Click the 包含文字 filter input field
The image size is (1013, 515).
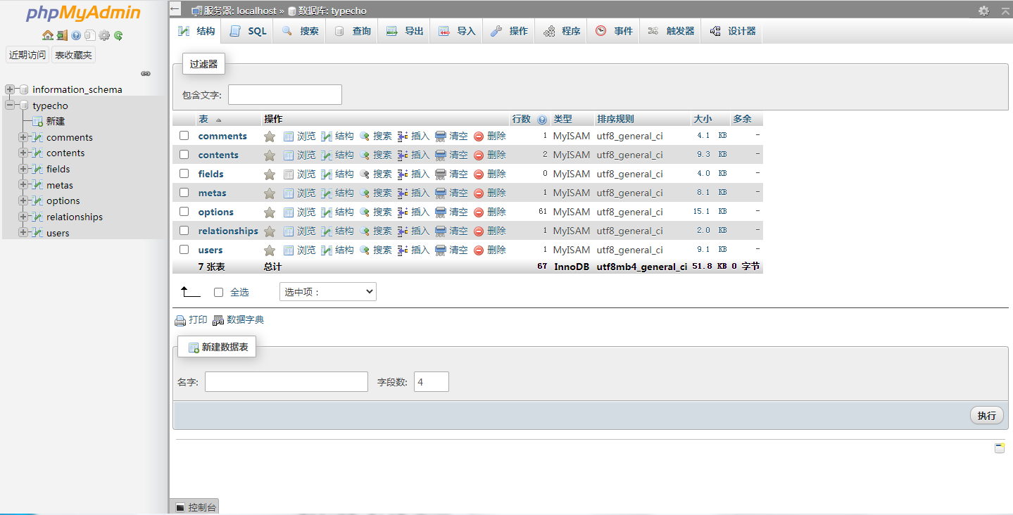[285, 95]
